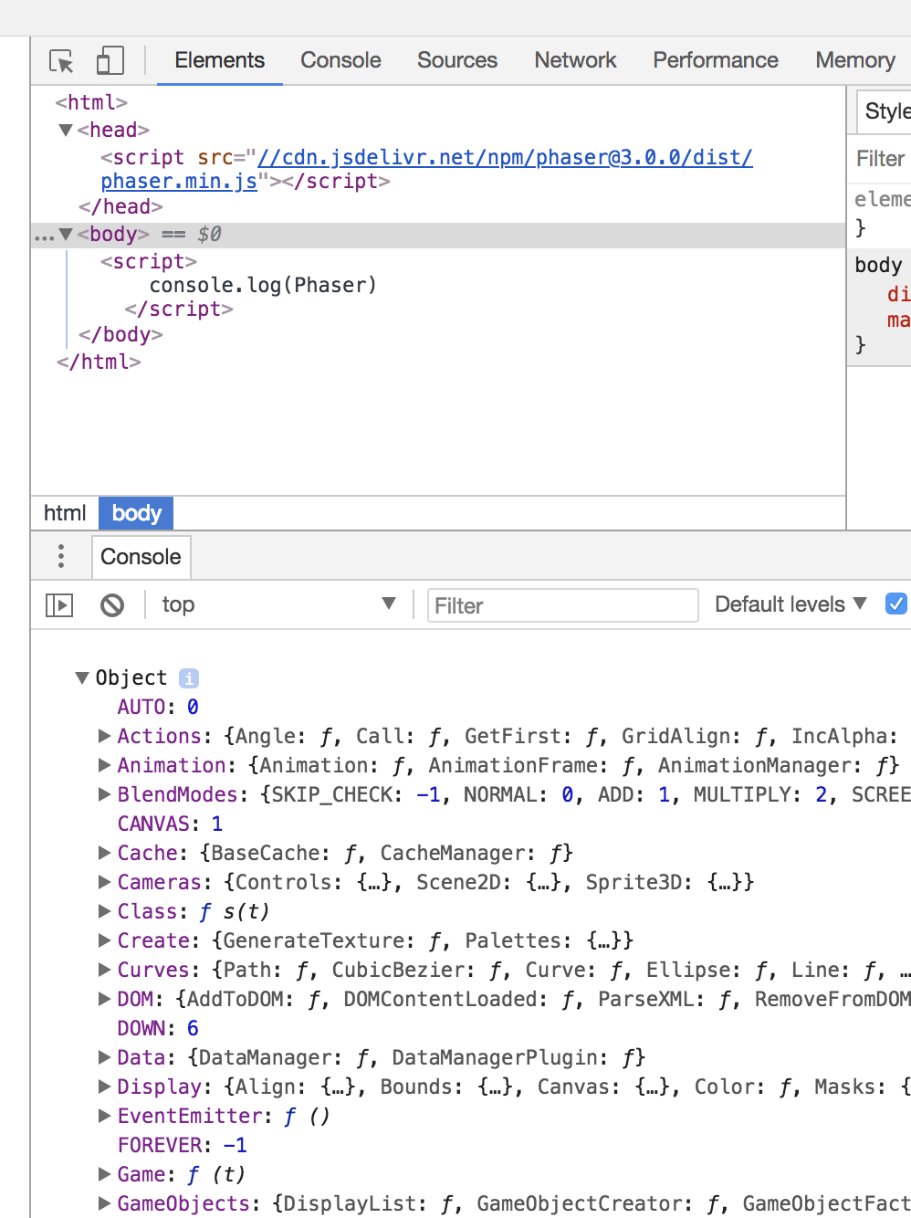Switch to the Console tab

pyautogui.click(x=340, y=60)
